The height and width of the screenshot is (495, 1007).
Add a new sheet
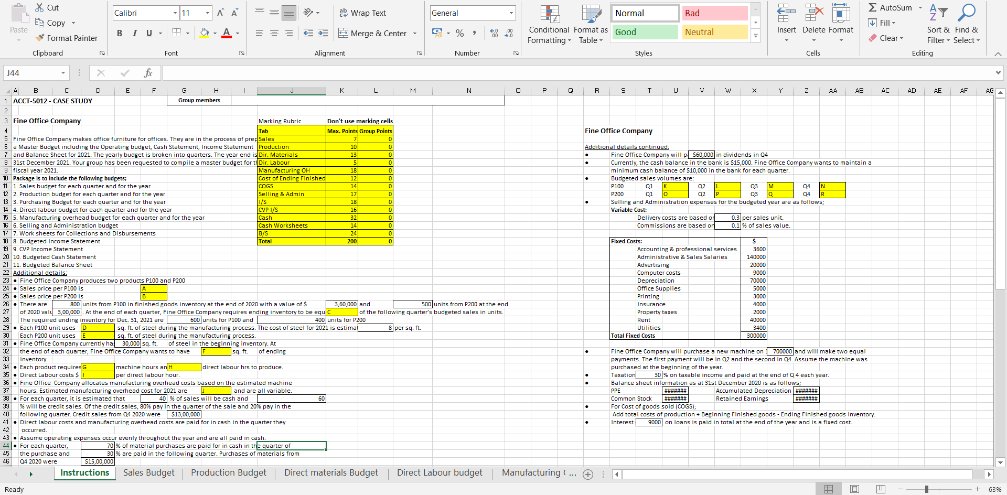coord(588,474)
